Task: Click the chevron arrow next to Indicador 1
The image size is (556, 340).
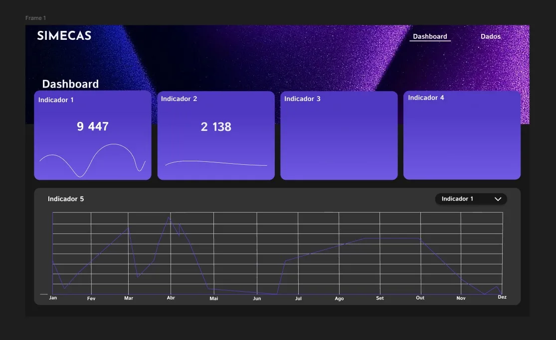Action: coord(497,199)
